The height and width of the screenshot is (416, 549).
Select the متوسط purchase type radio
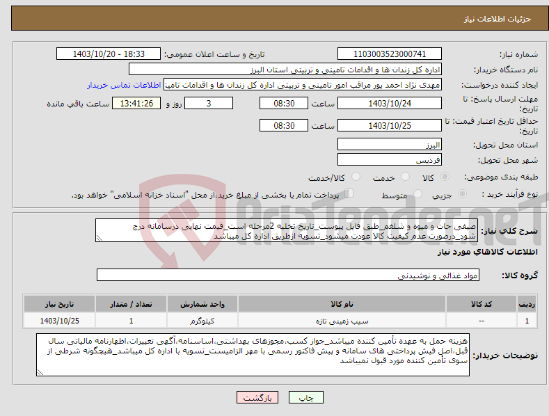tap(417, 193)
